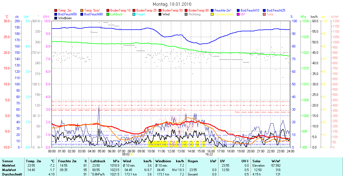Image resolution: width=343 pixels, height=176 pixels.
Task: Click the yellow Sonnenschein legend swatch
Action: [x=212, y=14]
